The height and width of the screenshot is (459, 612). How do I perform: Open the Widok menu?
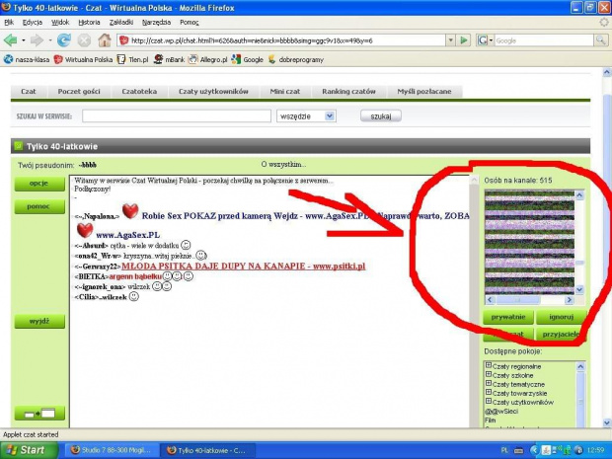pyautogui.click(x=60, y=23)
